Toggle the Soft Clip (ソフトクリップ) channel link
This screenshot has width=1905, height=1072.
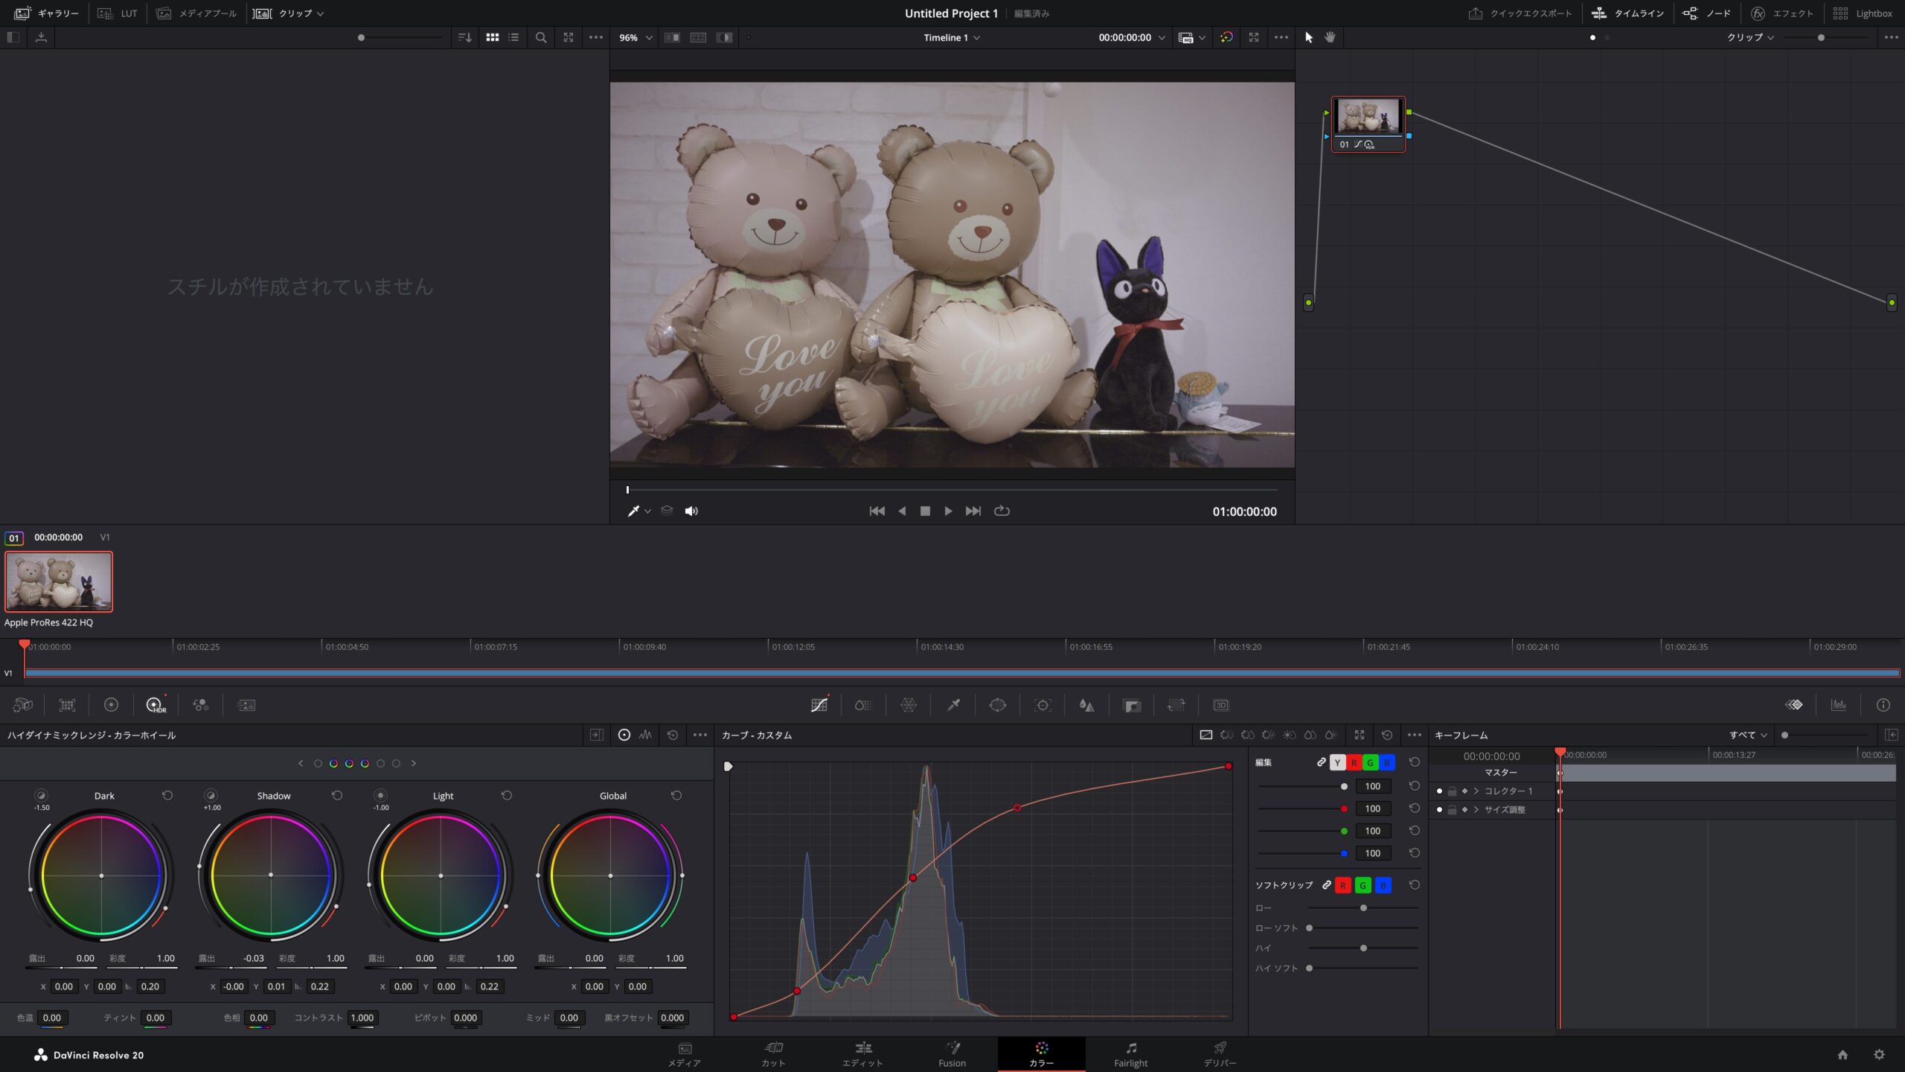point(1326,885)
